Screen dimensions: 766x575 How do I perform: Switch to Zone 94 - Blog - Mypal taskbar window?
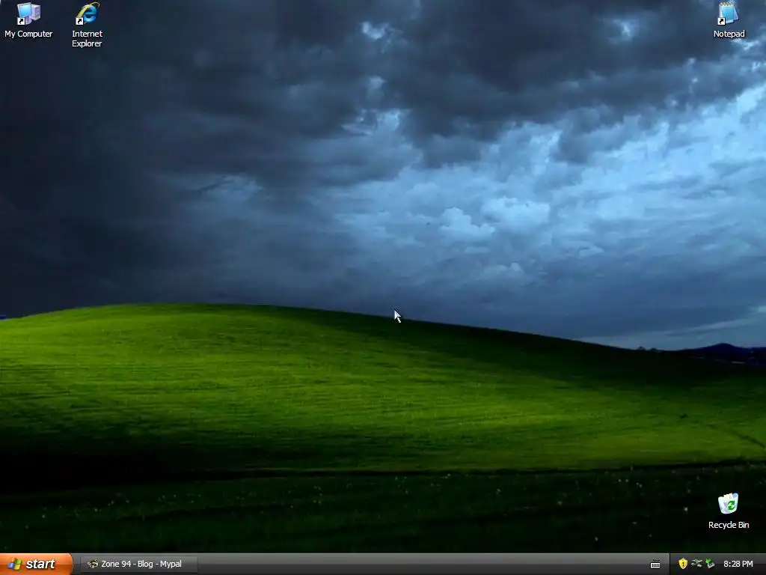click(139, 564)
